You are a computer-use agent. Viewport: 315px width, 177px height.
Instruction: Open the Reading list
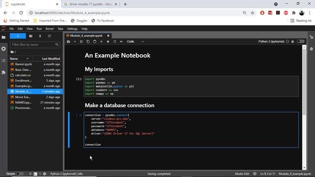coord(301,21)
